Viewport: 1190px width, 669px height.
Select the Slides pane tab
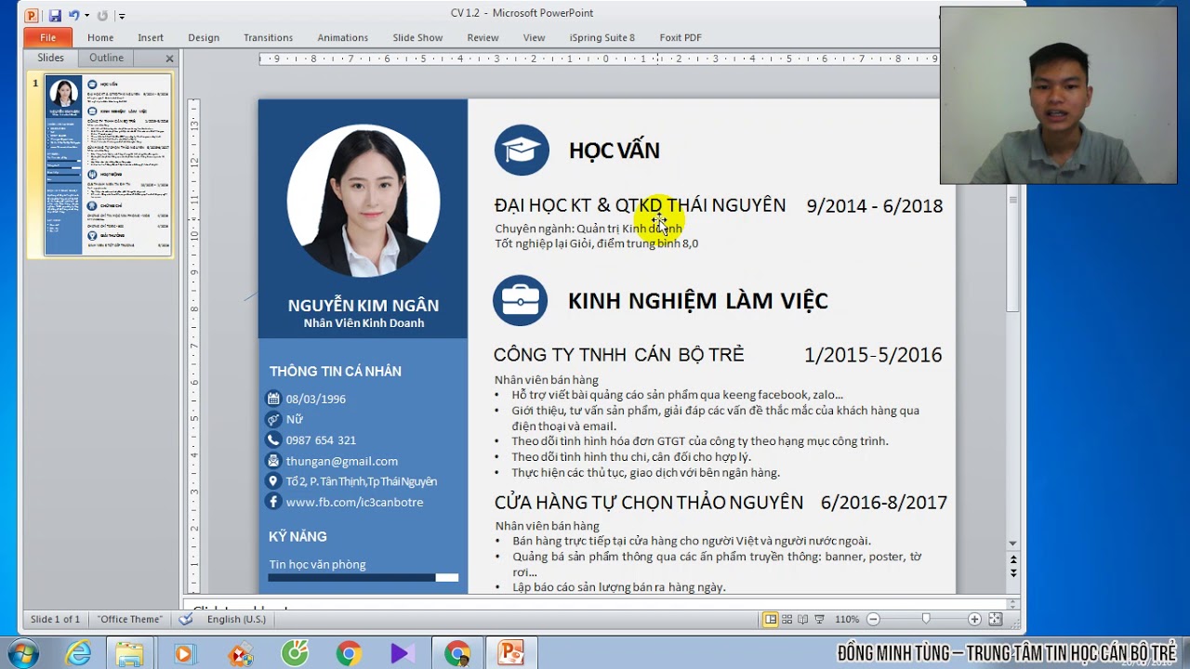tap(50, 58)
